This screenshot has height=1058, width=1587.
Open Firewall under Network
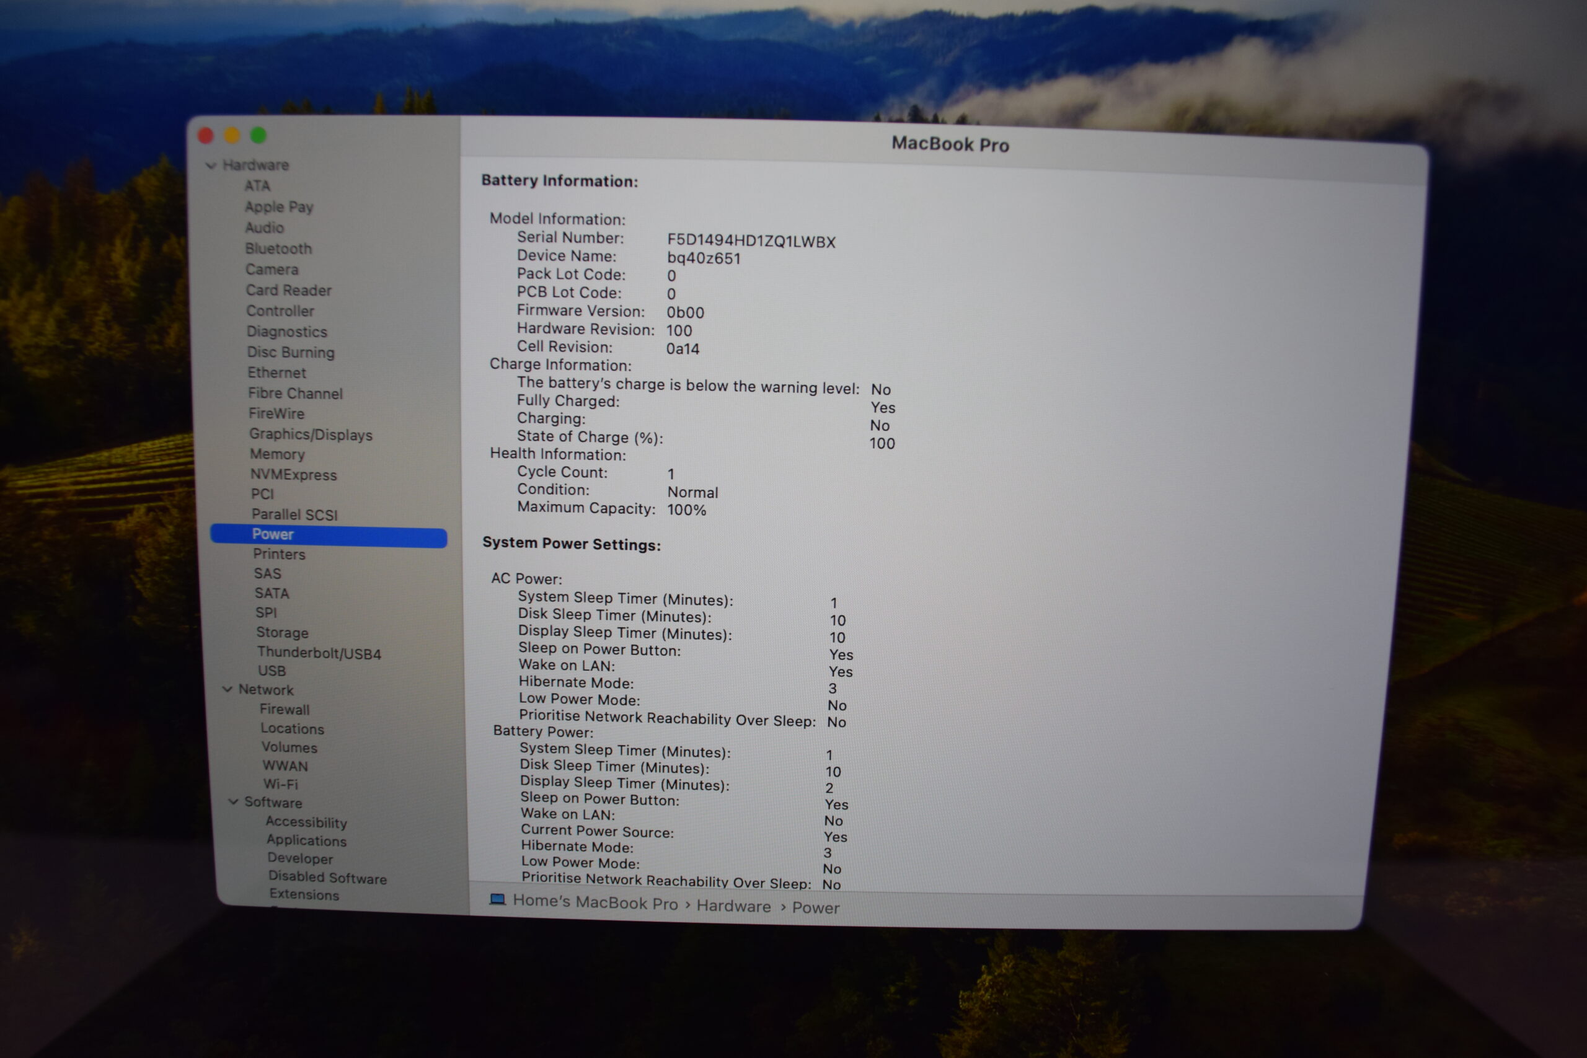285,709
